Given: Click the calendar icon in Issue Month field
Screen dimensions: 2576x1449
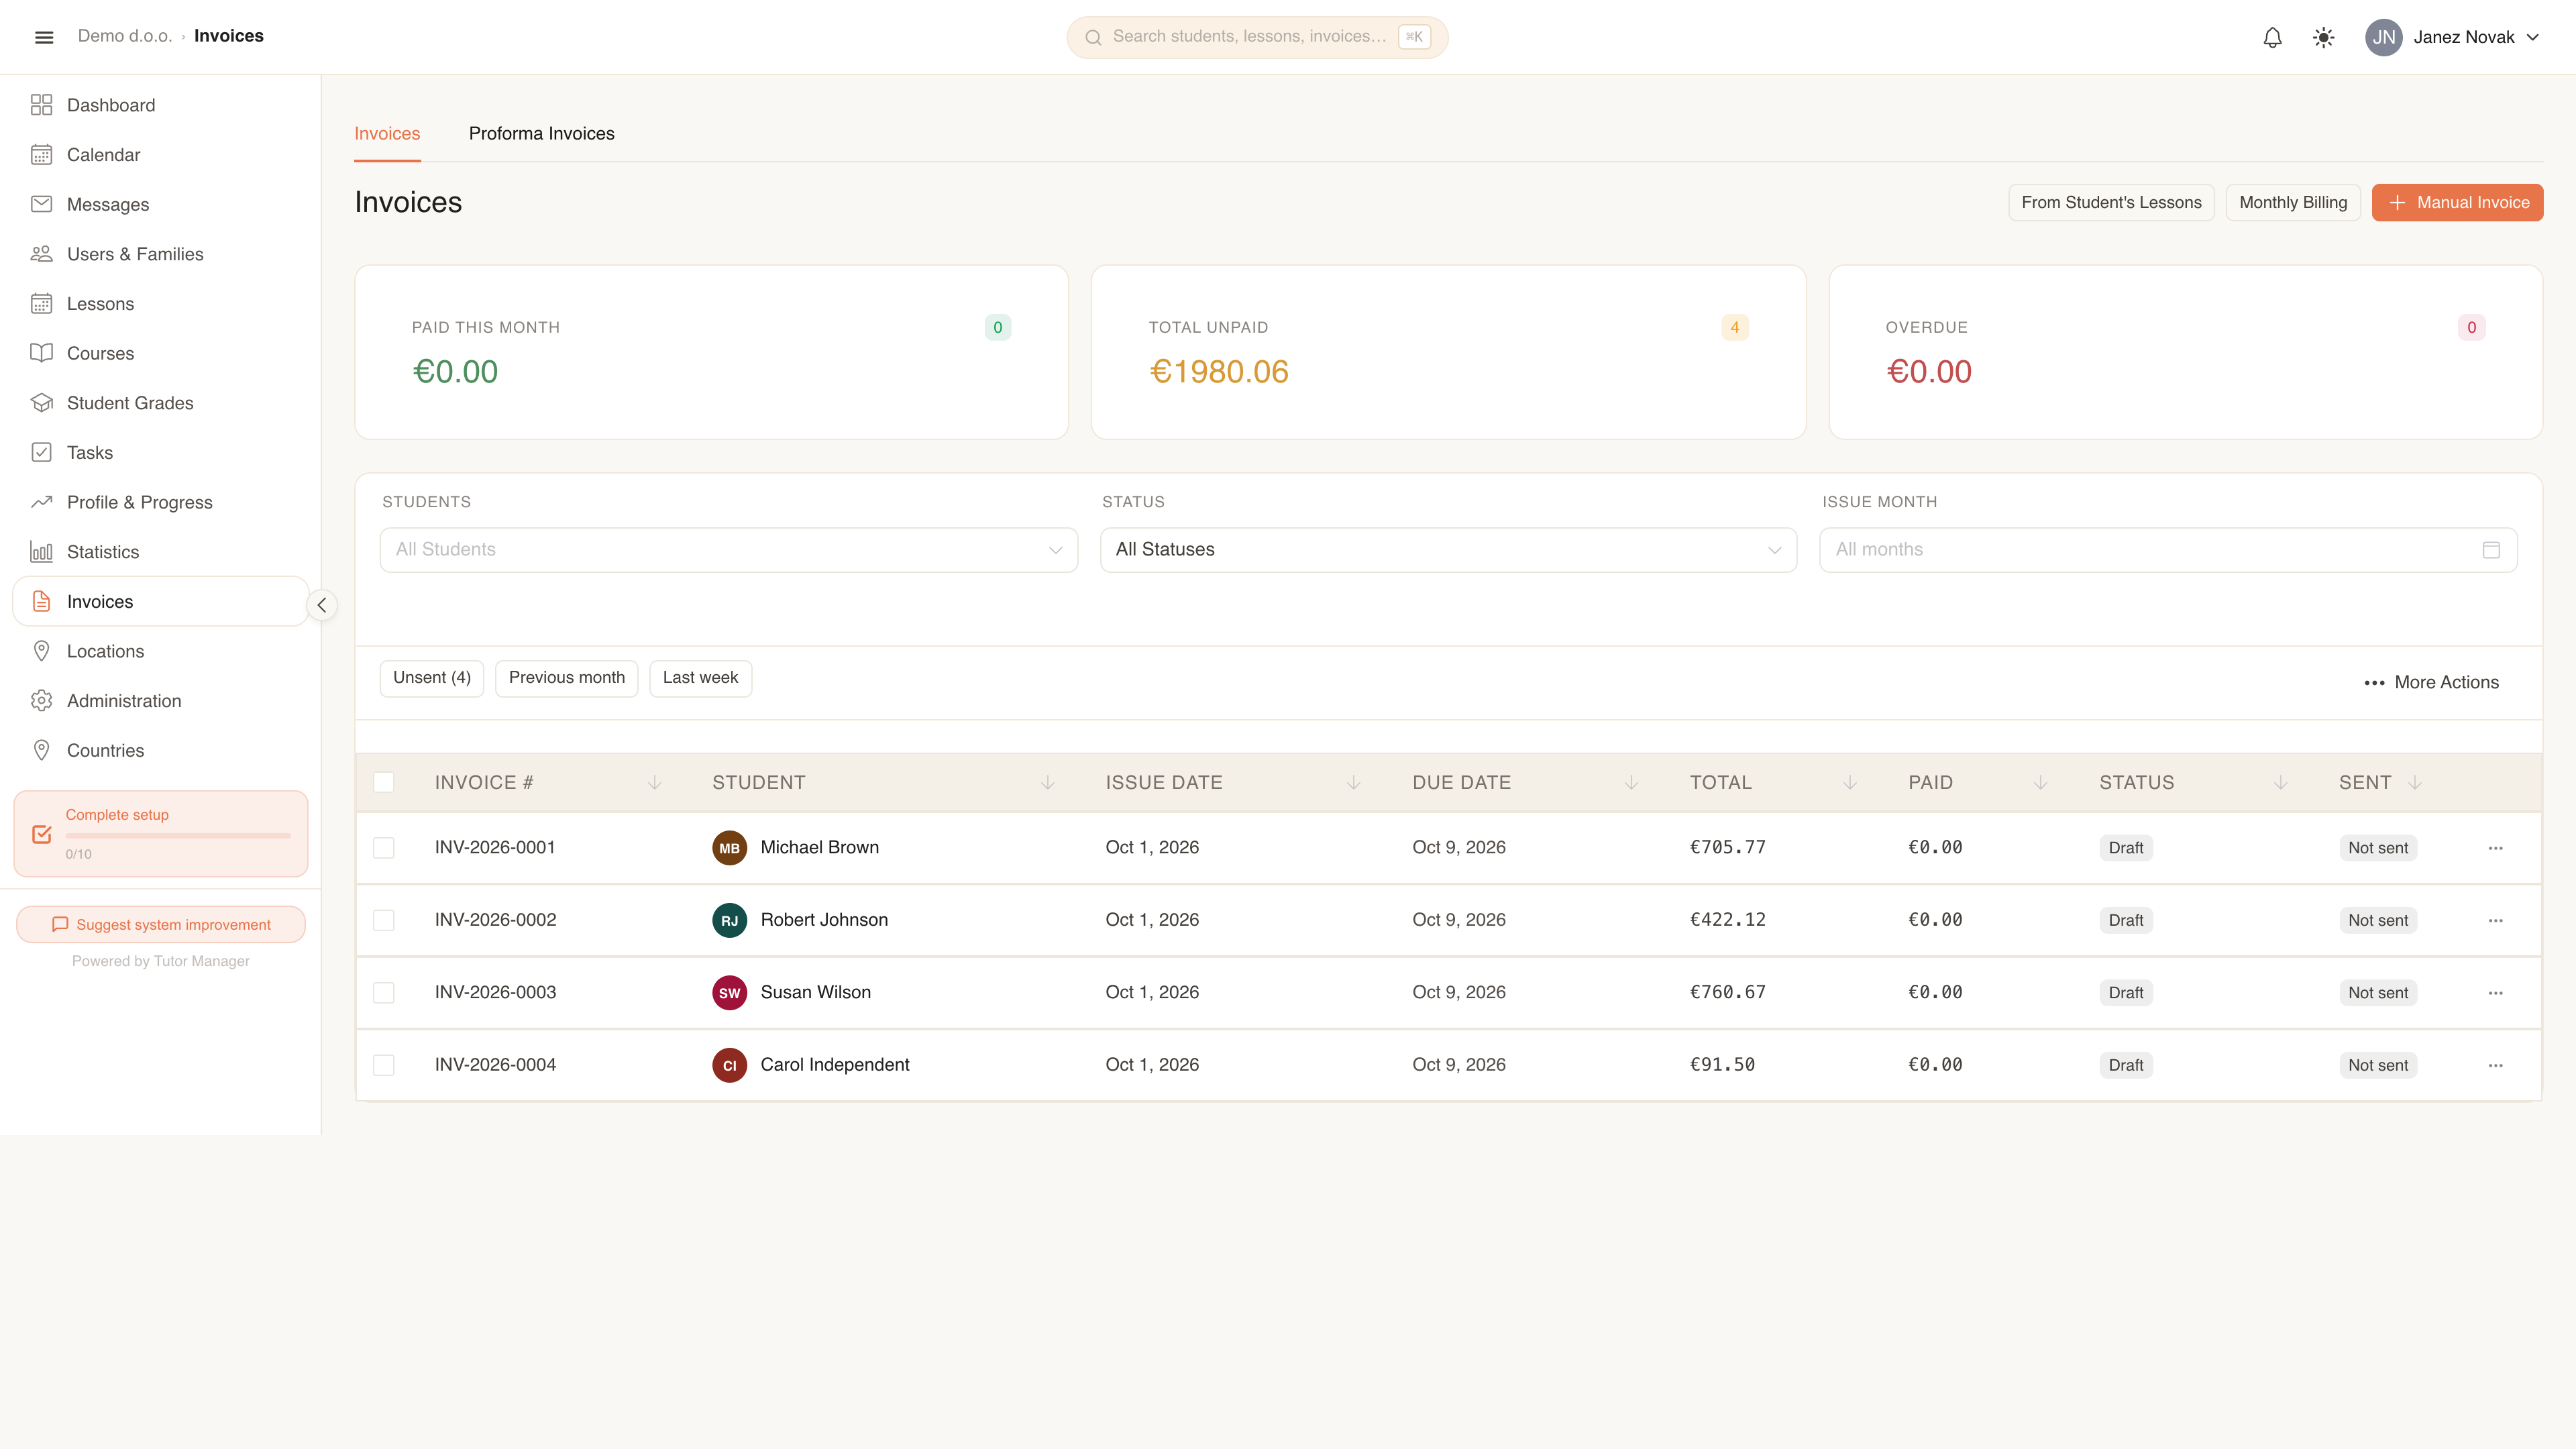Looking at the screenshot, I should pos(2491,550).
